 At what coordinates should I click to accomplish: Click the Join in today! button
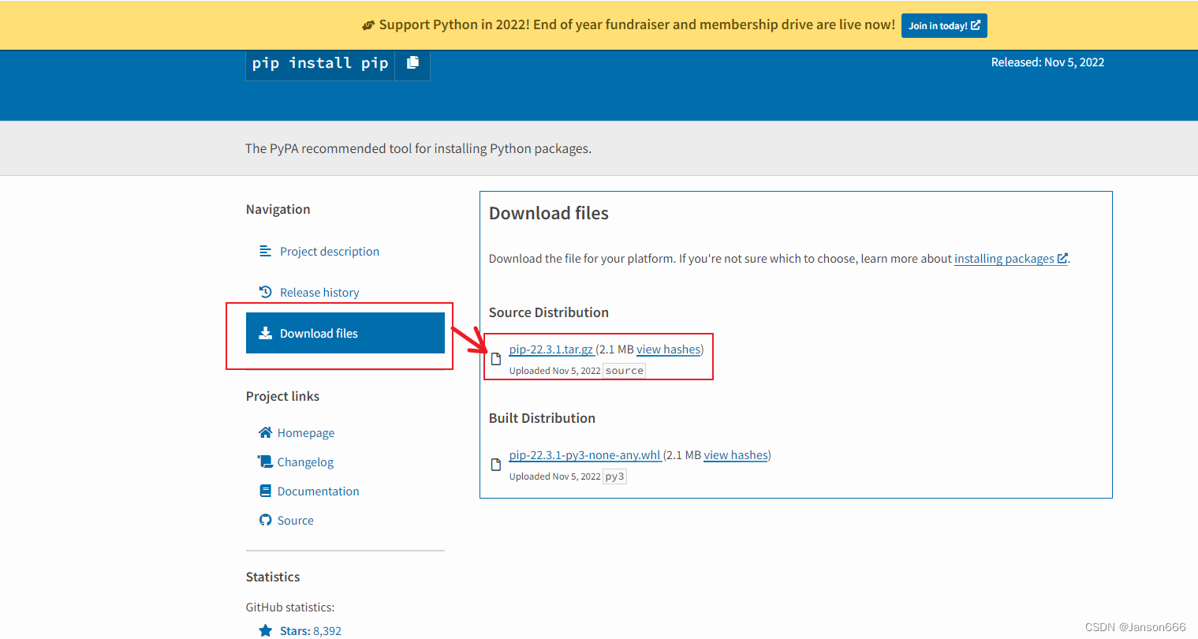[944, 25]
